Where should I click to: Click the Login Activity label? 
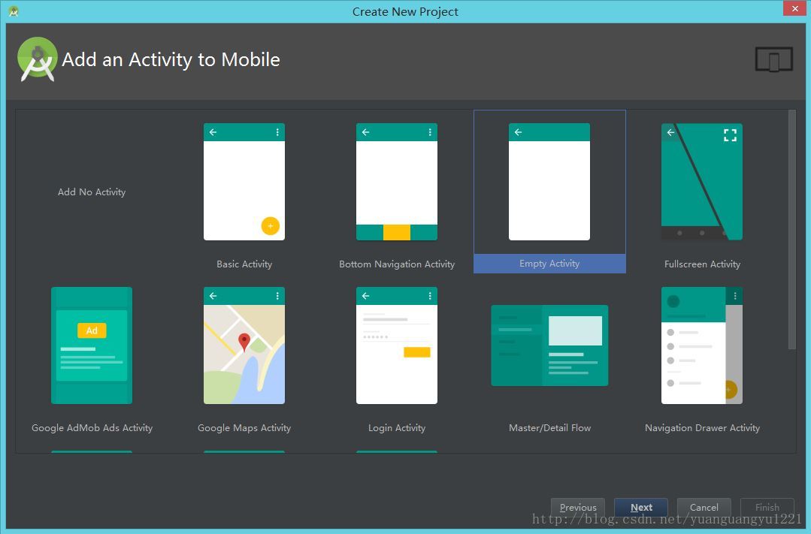click(x=397, y=428)
